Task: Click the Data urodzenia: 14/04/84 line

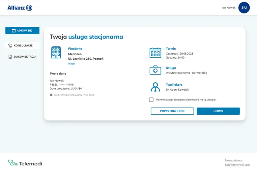Action: [66, 89]
